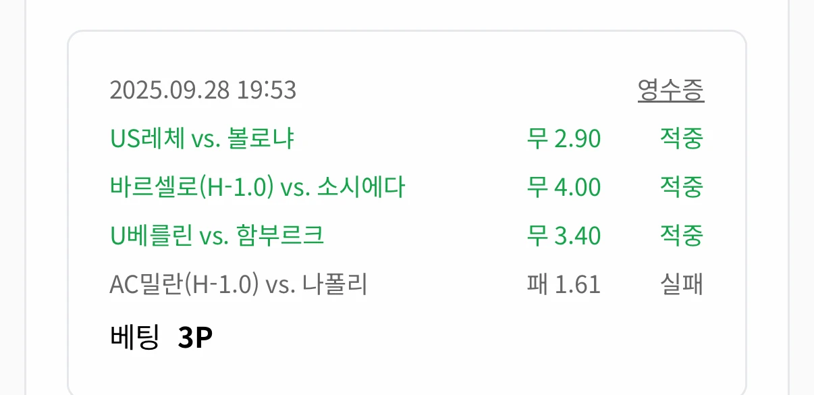Click 적중 status on U베를린 row
The image size is (814, 395).
[x=681, y=236]
